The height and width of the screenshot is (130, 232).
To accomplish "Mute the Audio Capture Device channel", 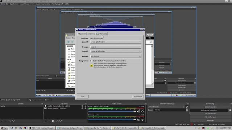I will tap(138, 112).
